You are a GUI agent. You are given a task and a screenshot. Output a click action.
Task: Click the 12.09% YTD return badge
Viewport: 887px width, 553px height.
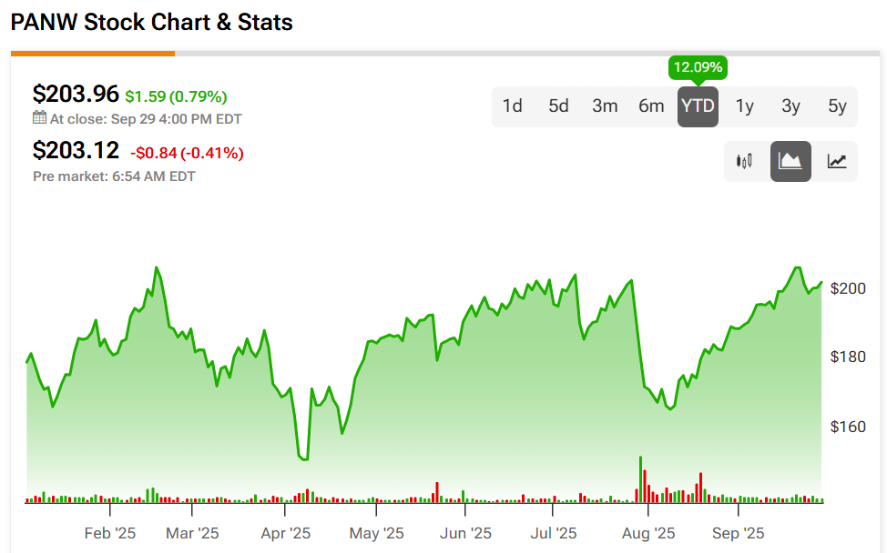(x=698, y=67)
